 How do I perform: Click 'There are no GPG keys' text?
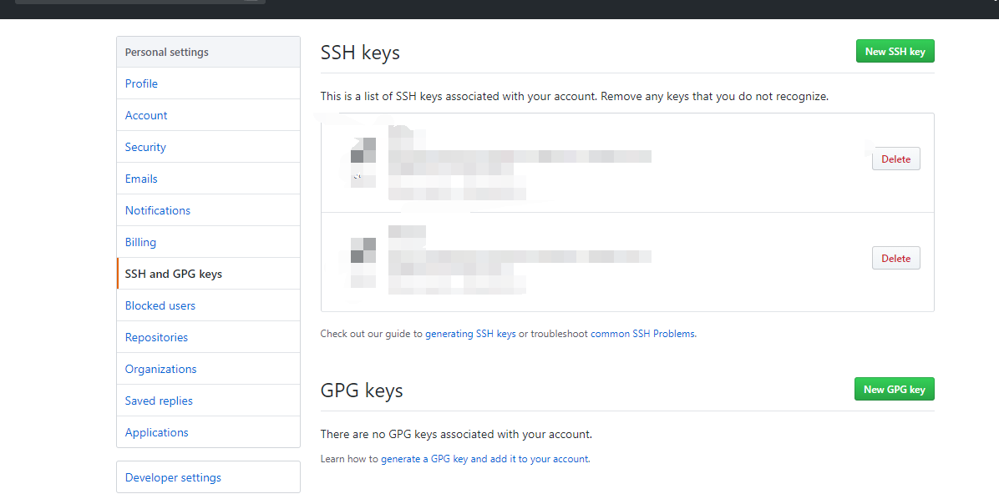tap(456, 435)
